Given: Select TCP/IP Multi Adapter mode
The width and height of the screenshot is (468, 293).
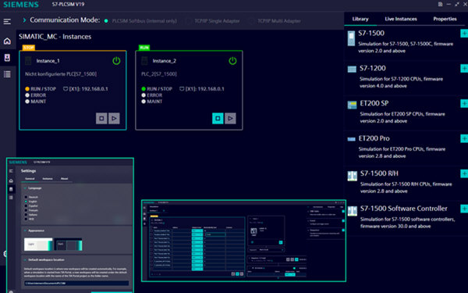Looking at the screenshot, I should point(275,21).
